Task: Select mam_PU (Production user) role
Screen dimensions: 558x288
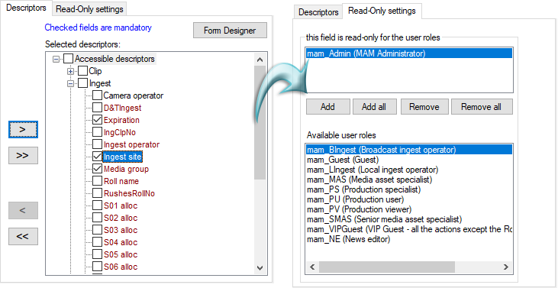Action: tap(409, 199)
